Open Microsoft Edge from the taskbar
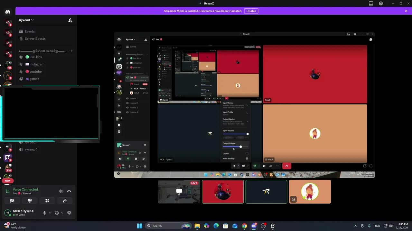Image resolution: width=412 pixels, height=231 pixels. click(x=216, y=226)
